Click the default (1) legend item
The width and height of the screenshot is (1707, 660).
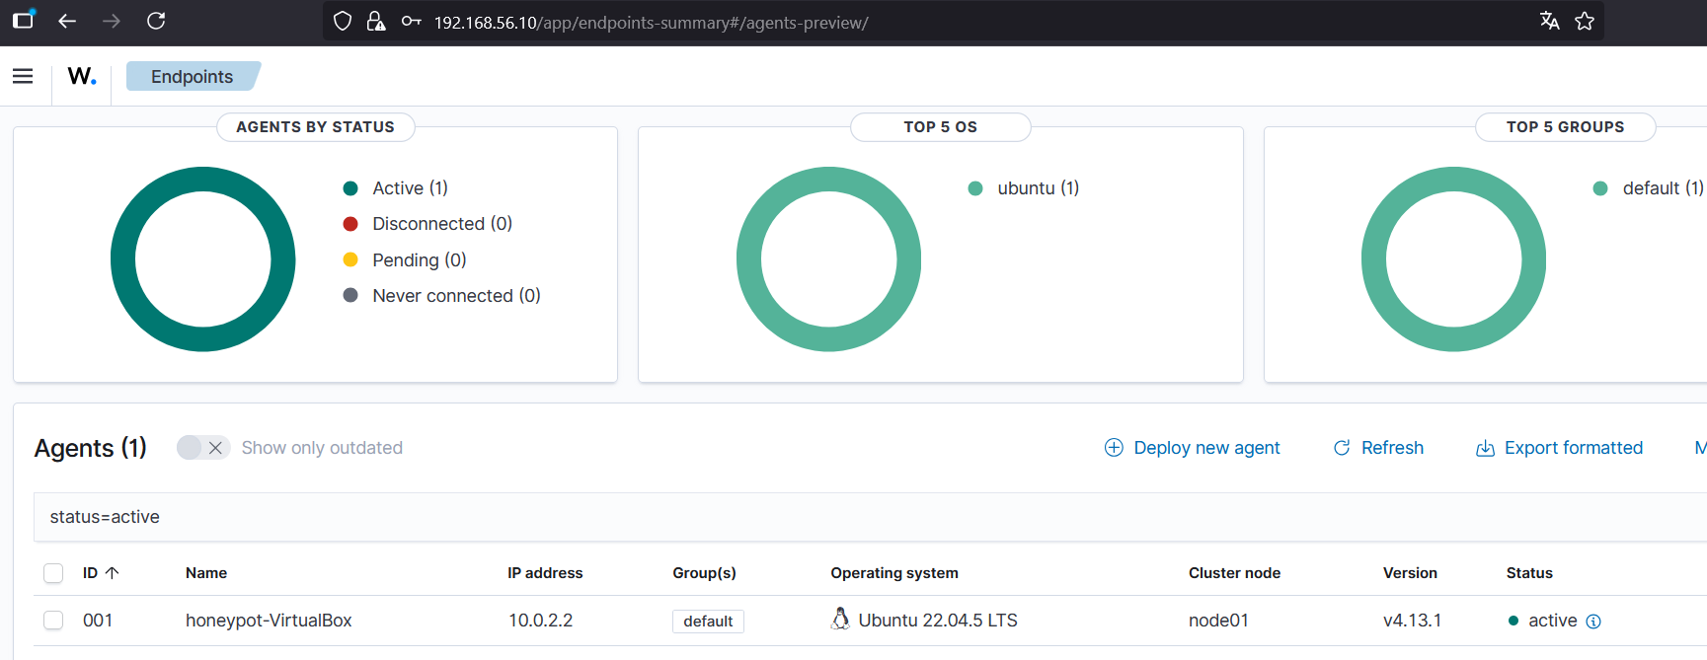click(x=1649, y=188)
